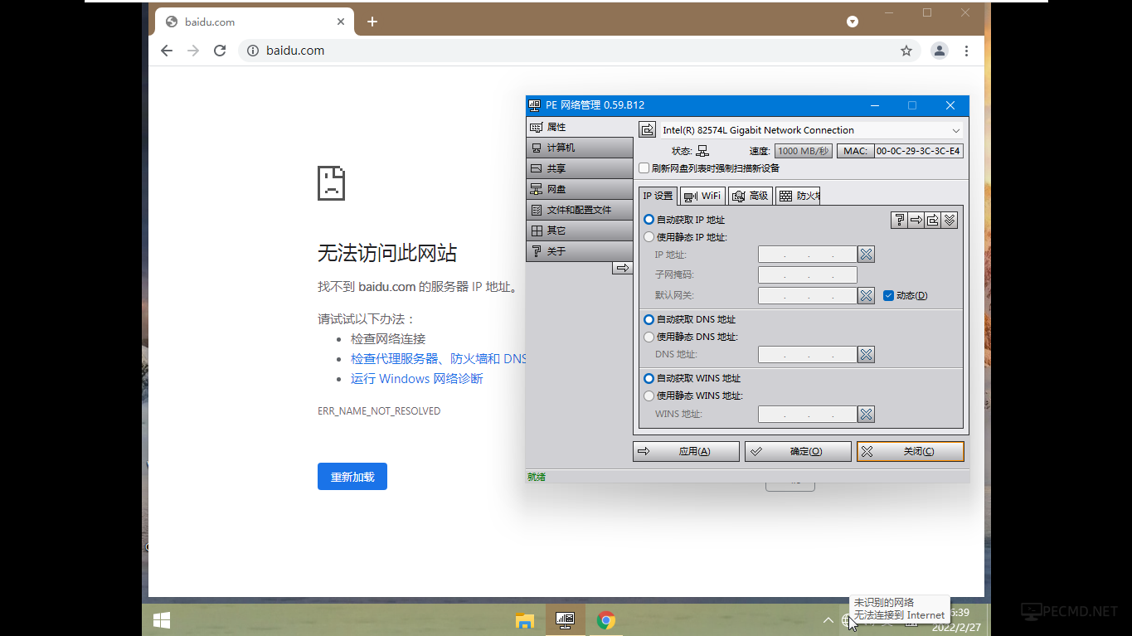Open the 文件和配置文件 sidebar section
The width and height of the screenshot is (1132, 636).
click(x=580, y=210)
